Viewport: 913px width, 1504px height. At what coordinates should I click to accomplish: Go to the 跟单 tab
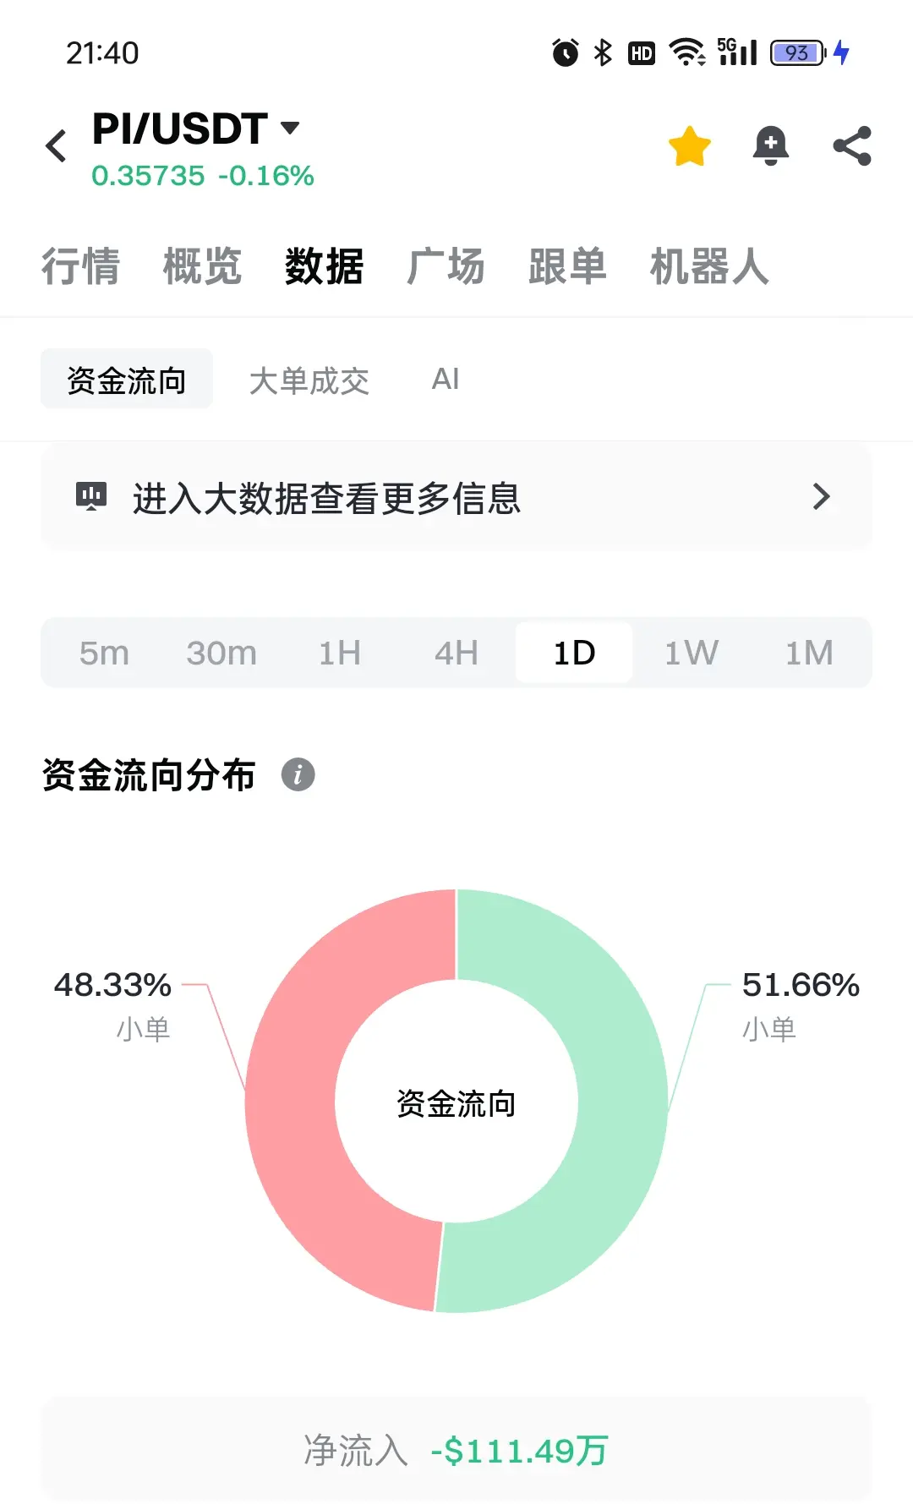click(x=567, y=266)
